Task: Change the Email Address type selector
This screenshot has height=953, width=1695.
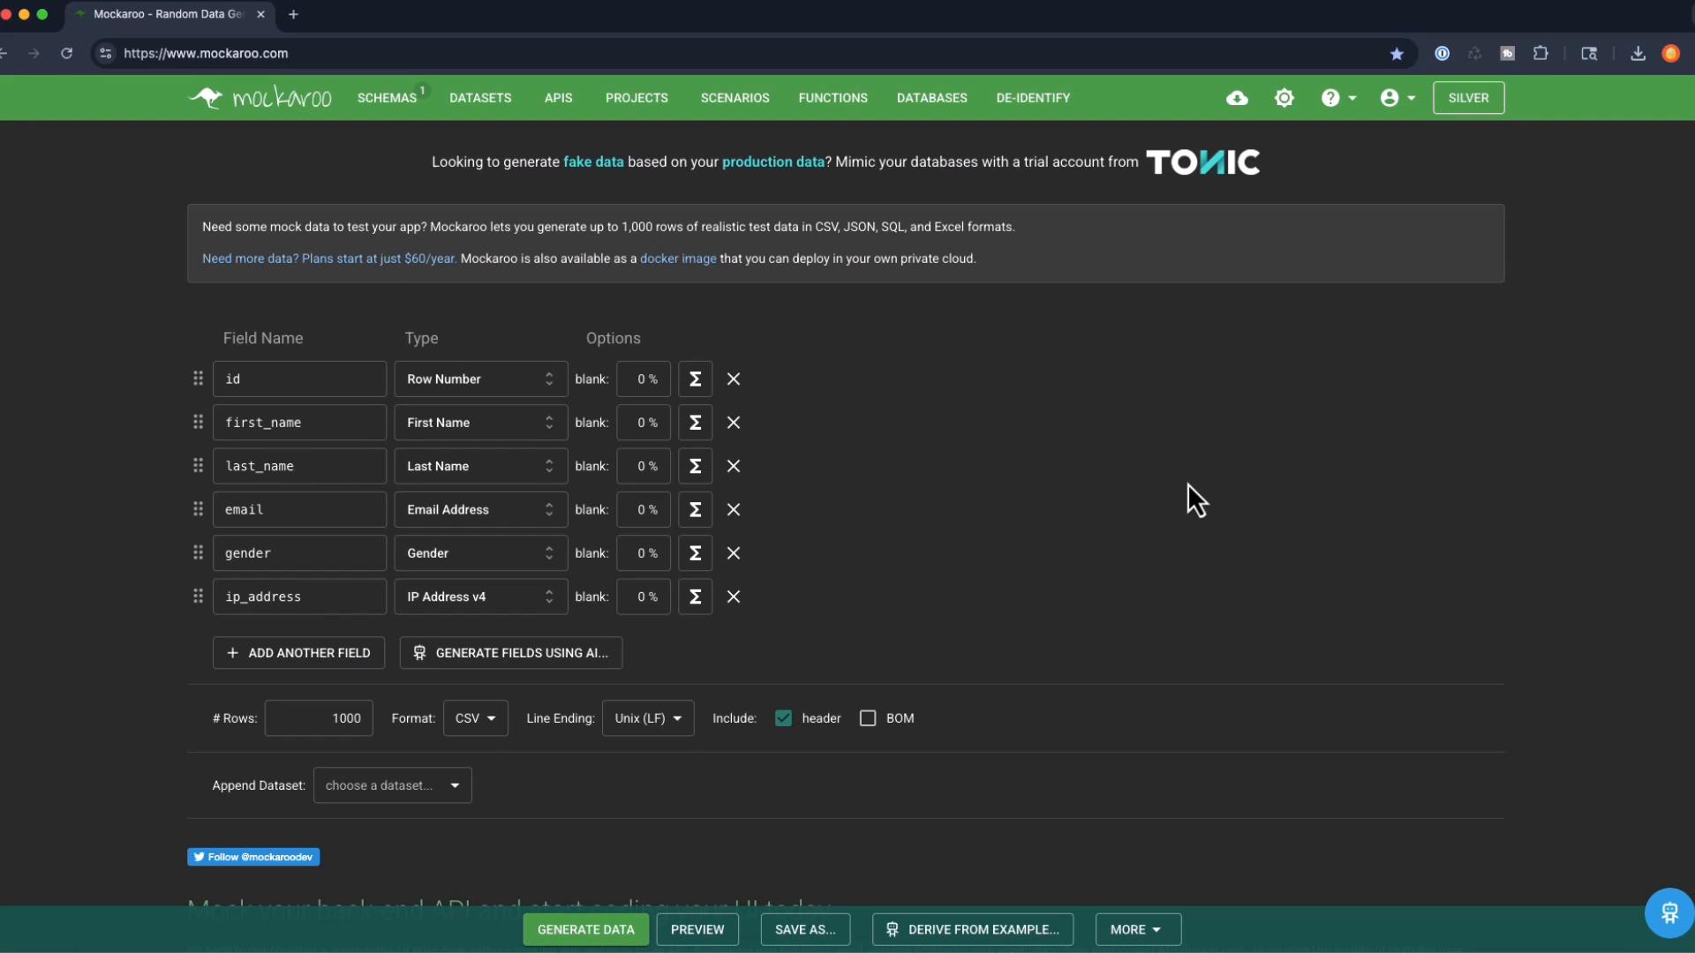Action: click(480, 510)
